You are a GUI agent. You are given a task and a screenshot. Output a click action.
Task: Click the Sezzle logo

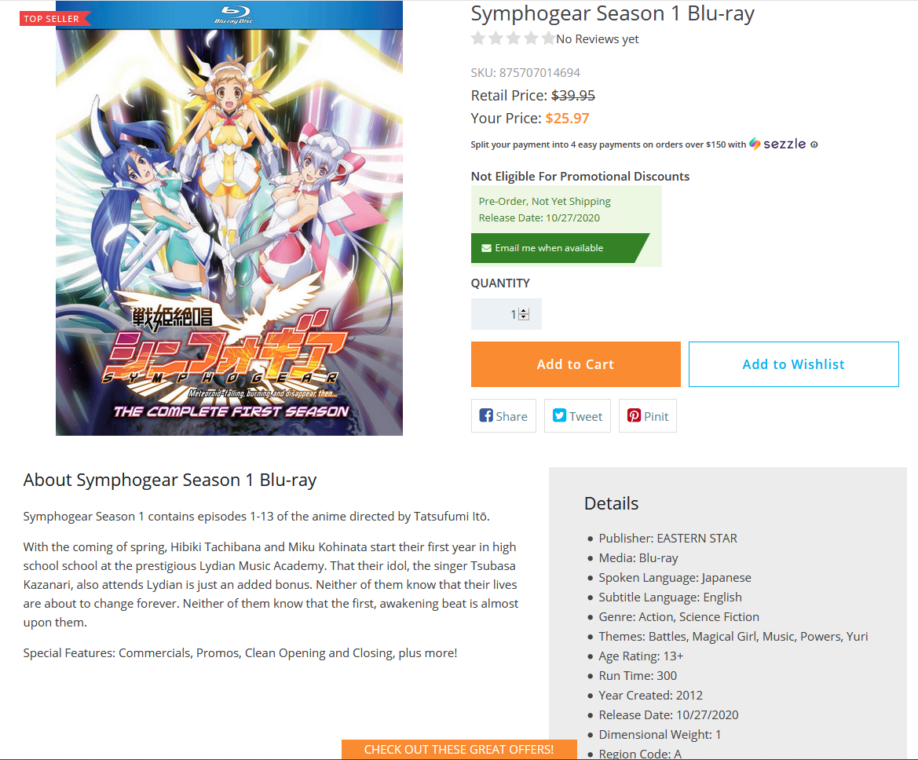tap(777, 144)
